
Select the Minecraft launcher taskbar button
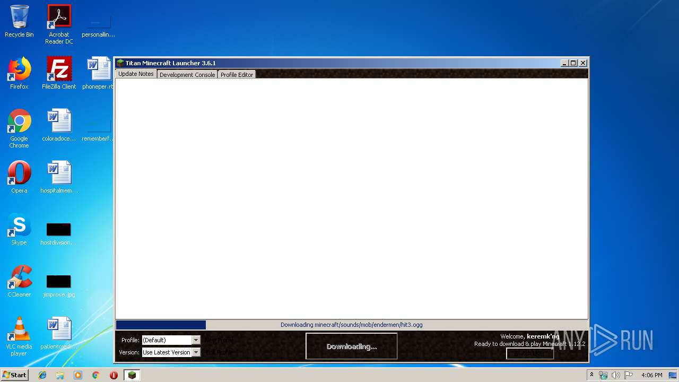click(x=132, y=375)
